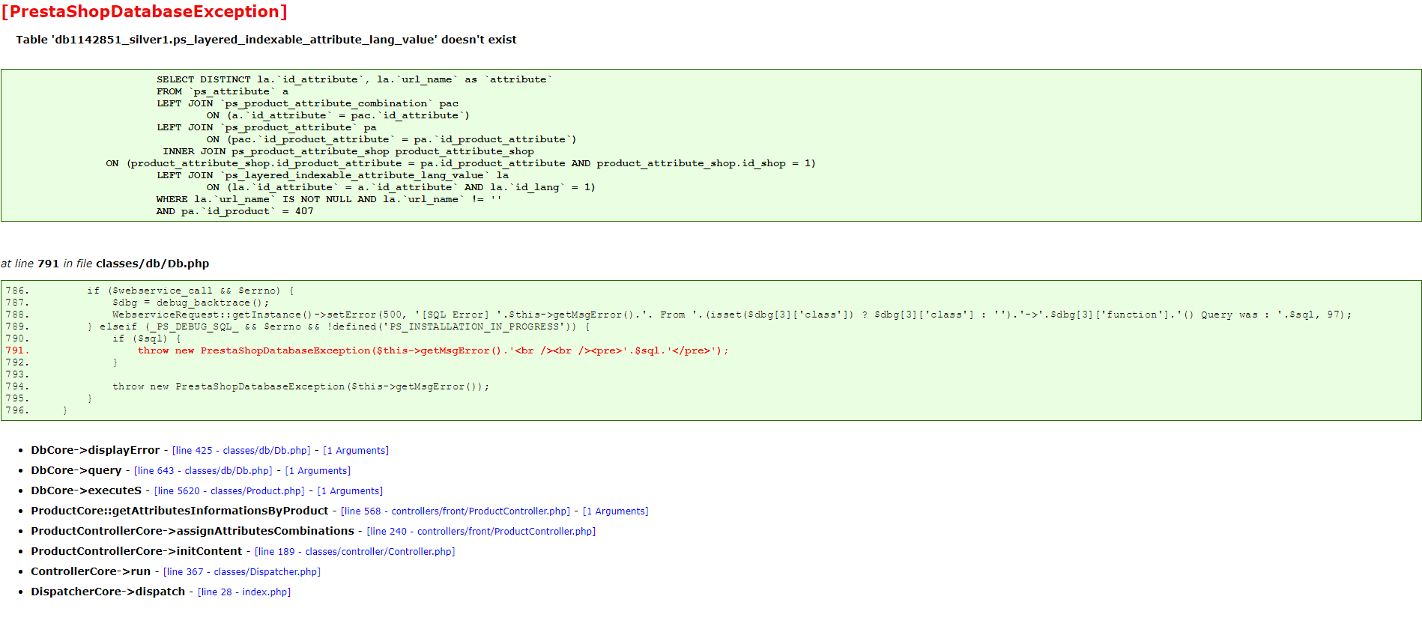The width and height of the screenshot is (1422, 632).
Task: Open the line 367 classes/Dispatcher.php link
Action: 242,572
